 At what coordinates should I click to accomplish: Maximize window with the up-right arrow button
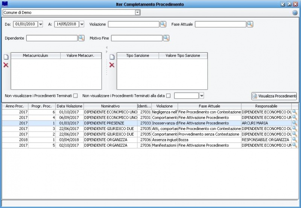point(289,4)
